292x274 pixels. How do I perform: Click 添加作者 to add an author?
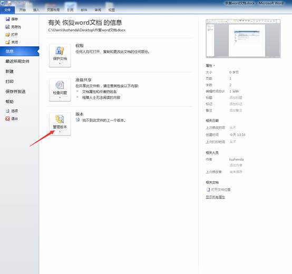[x=236, y=165]
